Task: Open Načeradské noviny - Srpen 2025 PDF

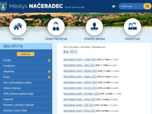Action: (x=80, y=99)
